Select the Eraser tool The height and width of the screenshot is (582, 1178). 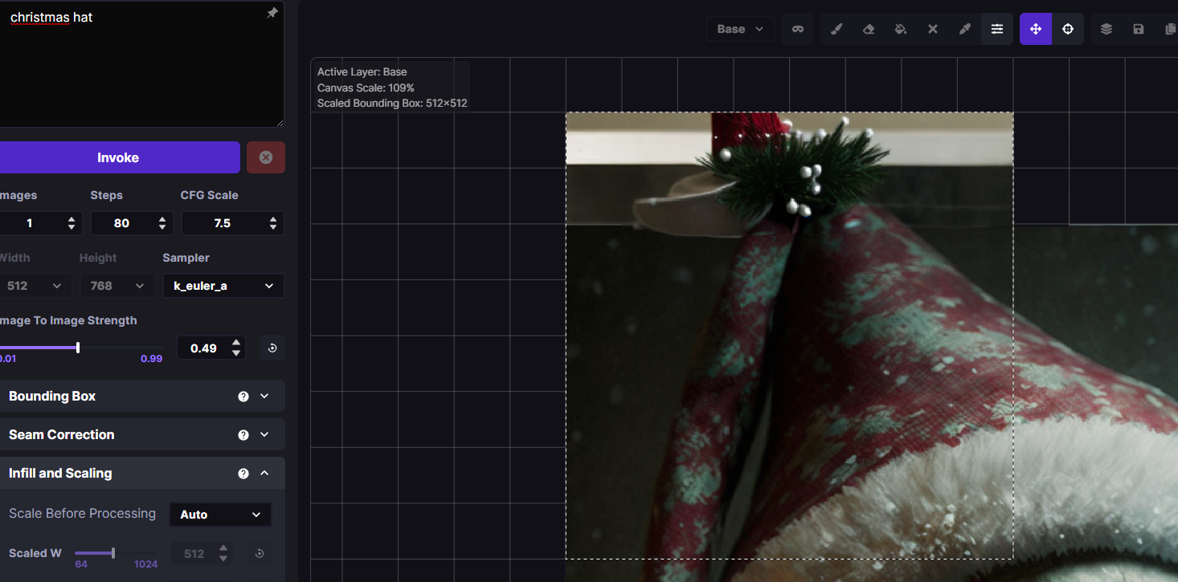(x=868, y=28)
